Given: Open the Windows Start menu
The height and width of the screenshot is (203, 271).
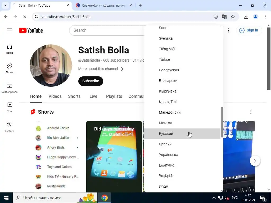Looking at the screenshot, I should coord(6,198).
